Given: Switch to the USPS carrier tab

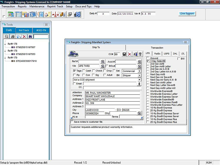Looking at the screenshot, I should click(167, 54).
